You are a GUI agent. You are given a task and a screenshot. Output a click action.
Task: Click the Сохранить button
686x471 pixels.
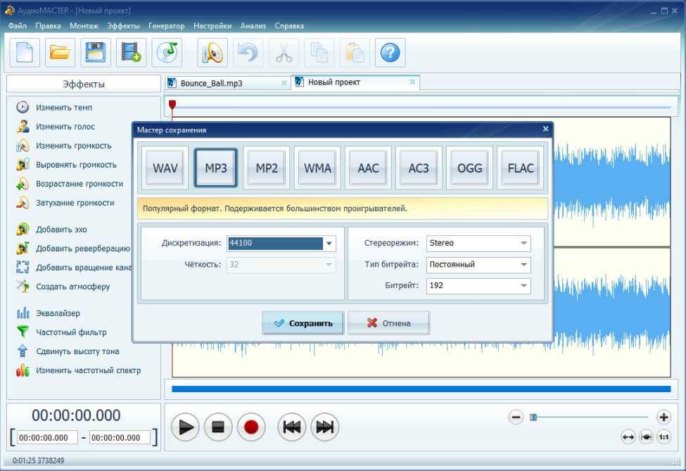point(303,323)
